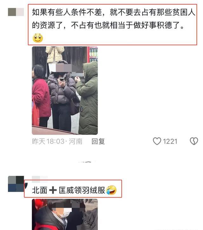This screenshot has width=203, height=230.
Task: Select the second line 的资源了 of first comment
Action: 108,25
